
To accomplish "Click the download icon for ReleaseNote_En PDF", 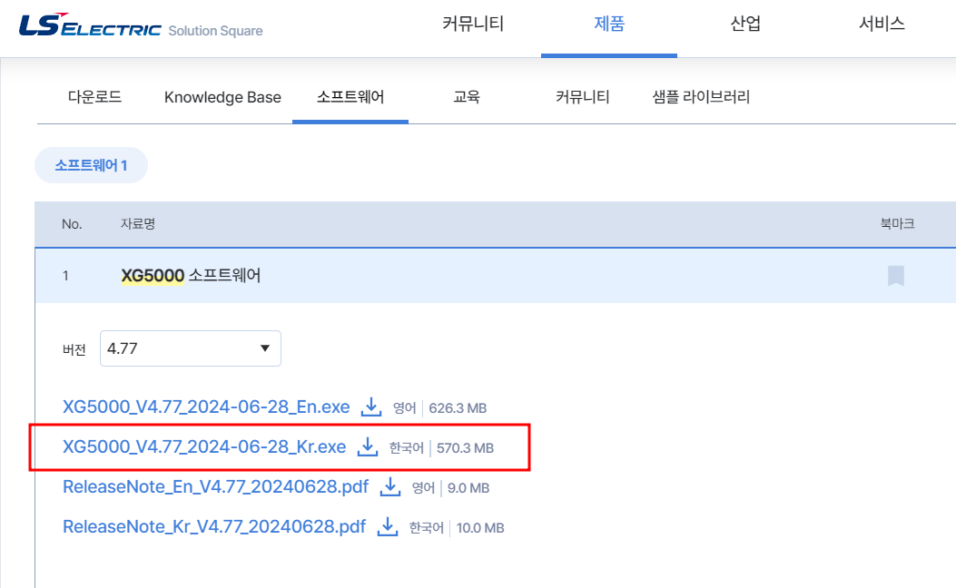I will (x=389, y=487).
